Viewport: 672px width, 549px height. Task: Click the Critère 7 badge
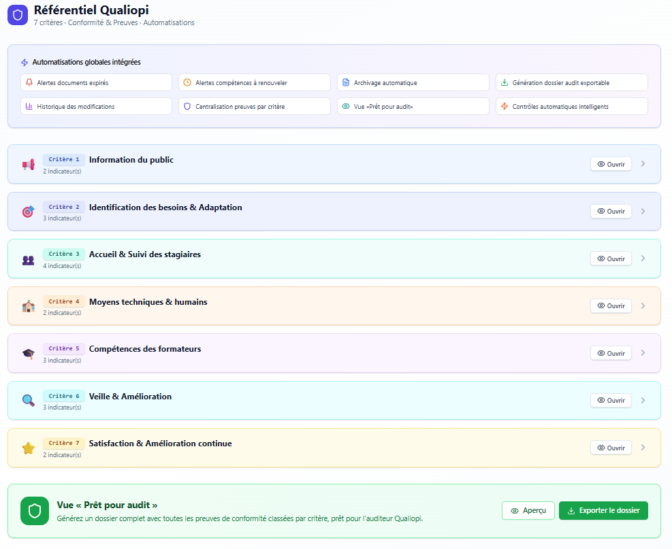[x=64, y=444]
